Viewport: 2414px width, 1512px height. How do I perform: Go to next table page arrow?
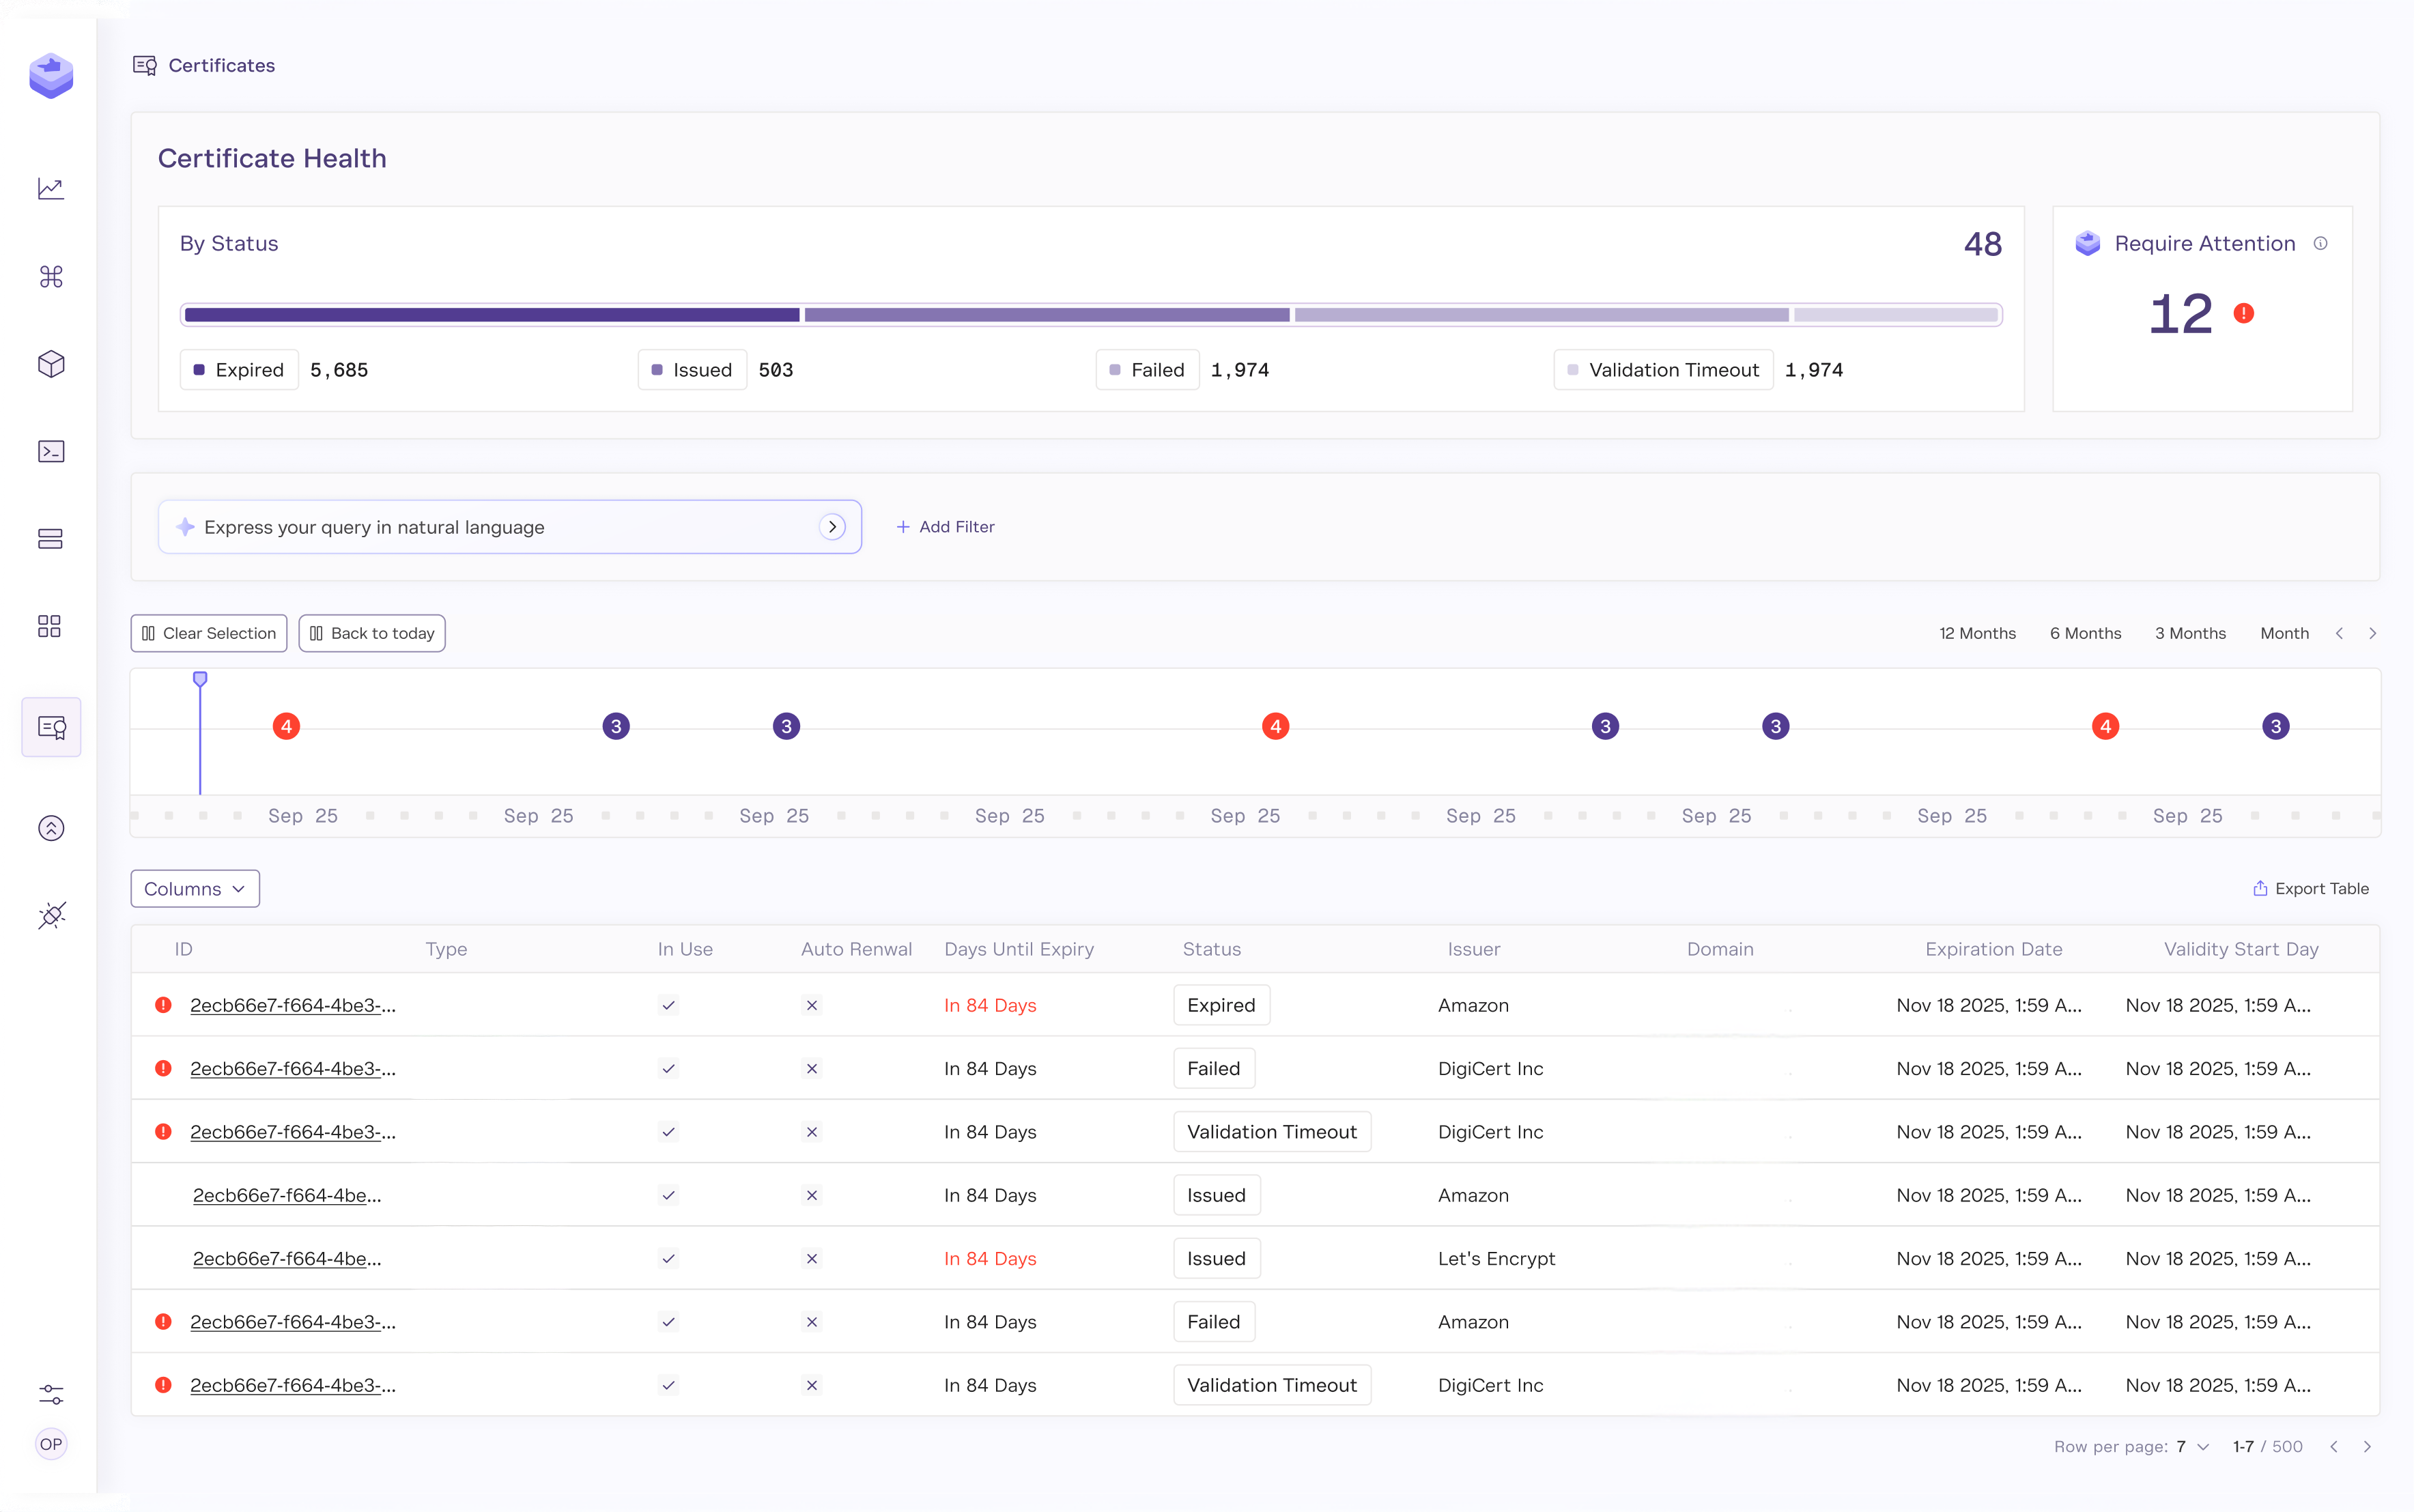coord(2366,1446)
